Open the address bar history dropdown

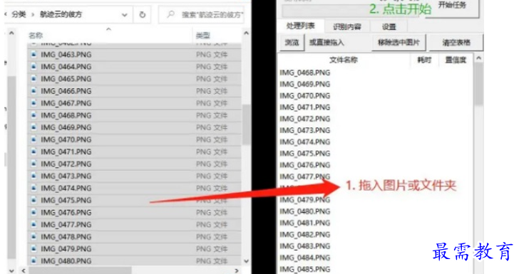coord(125,15)
